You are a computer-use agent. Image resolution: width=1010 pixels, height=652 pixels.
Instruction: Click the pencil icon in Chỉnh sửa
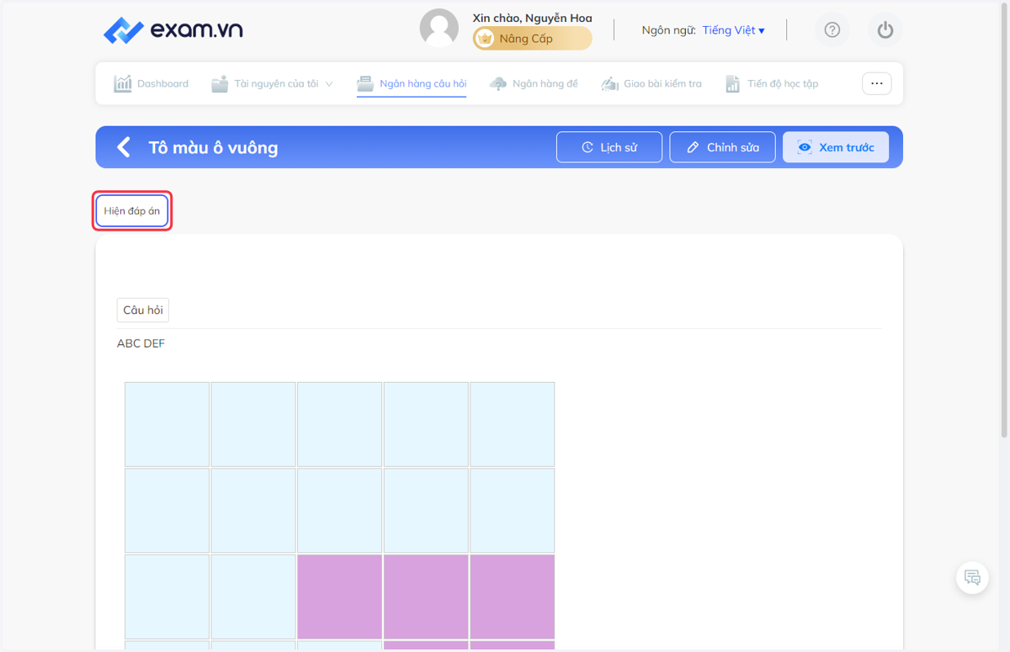tap(693, 147)
